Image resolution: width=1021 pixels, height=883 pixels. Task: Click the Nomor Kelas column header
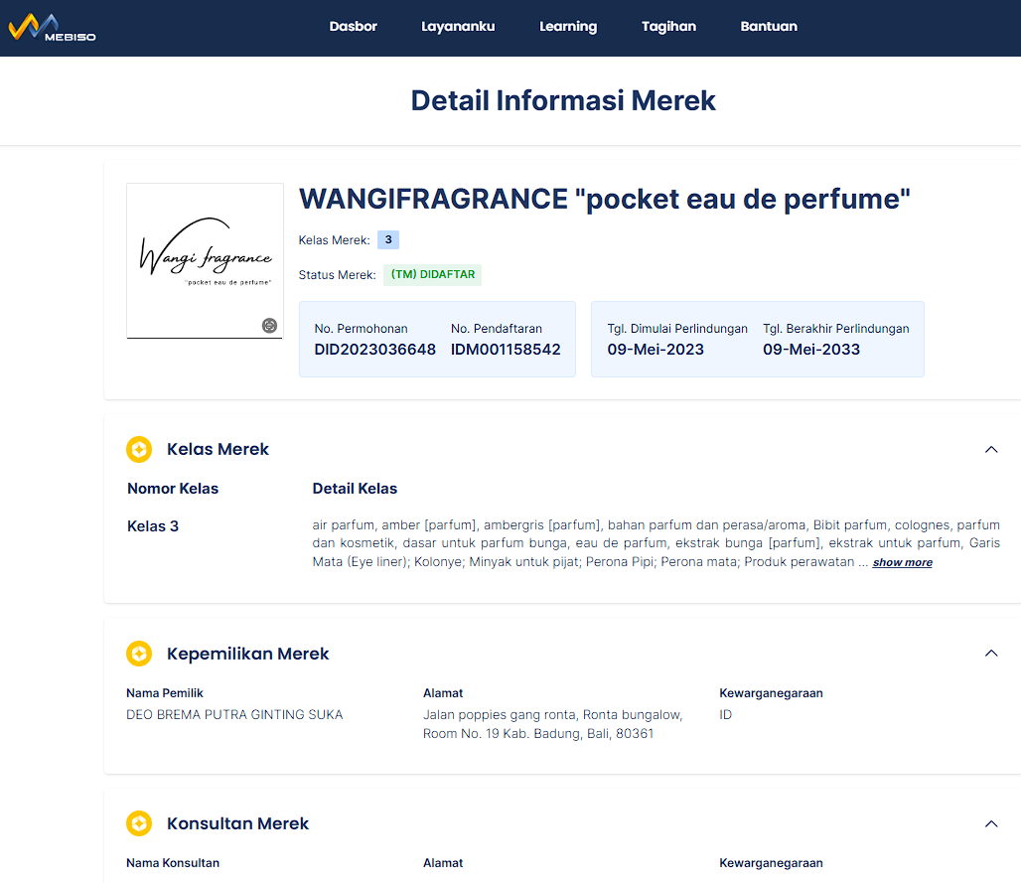[173, 489]
